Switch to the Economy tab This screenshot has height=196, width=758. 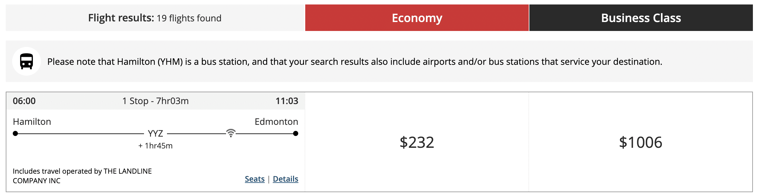tap(417, 18)
